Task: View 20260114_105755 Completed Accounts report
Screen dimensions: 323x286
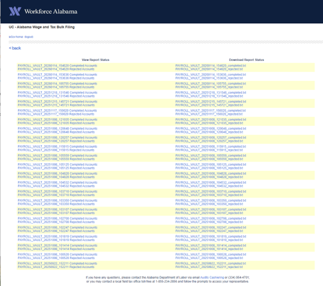Action: point(57,84)
